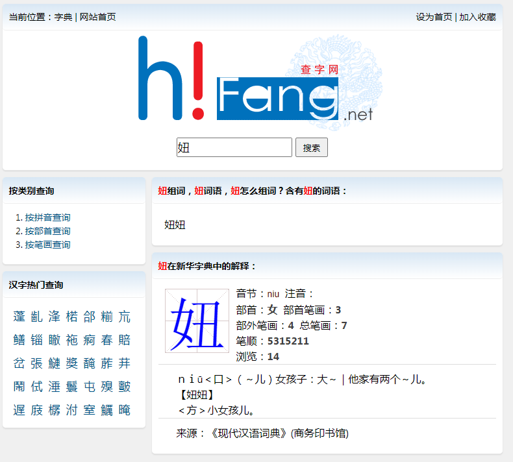Click 设为首页 at top right
The image size is (513, 462).
(434, 17)
